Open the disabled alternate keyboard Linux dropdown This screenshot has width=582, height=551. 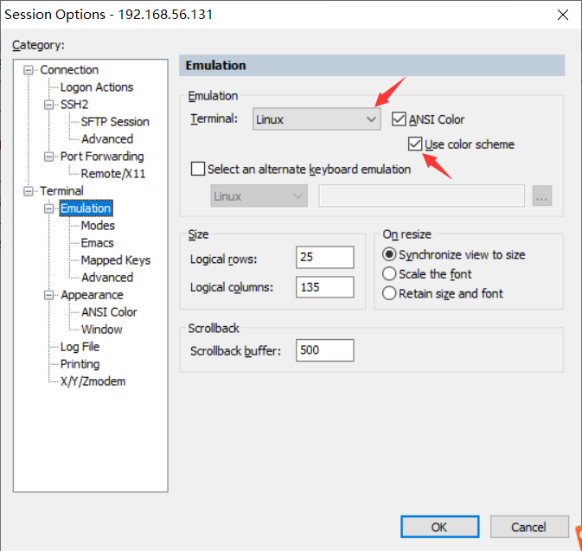(259, 196)
